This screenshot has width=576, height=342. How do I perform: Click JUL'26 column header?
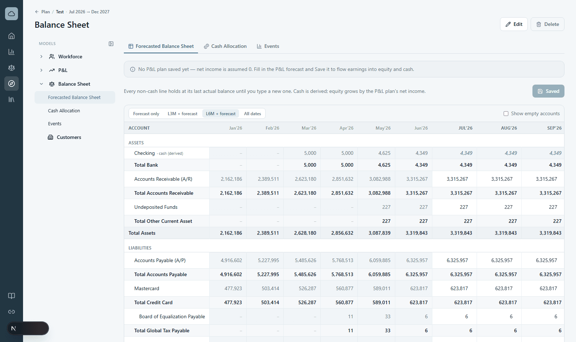click(x=465, y=128)
